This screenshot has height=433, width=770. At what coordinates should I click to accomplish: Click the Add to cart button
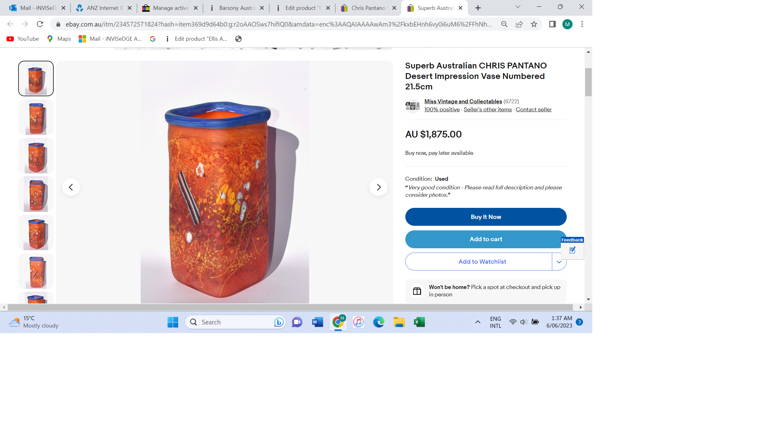(486, 239)
